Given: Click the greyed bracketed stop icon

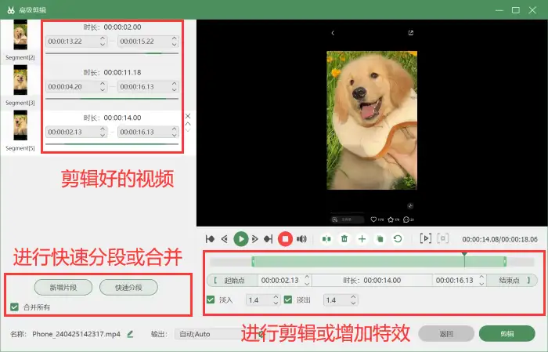Looking at the screenshot, I should point(443,238).
